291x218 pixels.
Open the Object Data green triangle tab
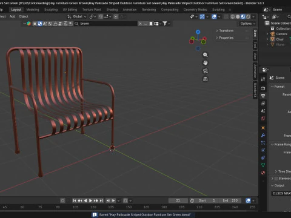tap(263, 165)
